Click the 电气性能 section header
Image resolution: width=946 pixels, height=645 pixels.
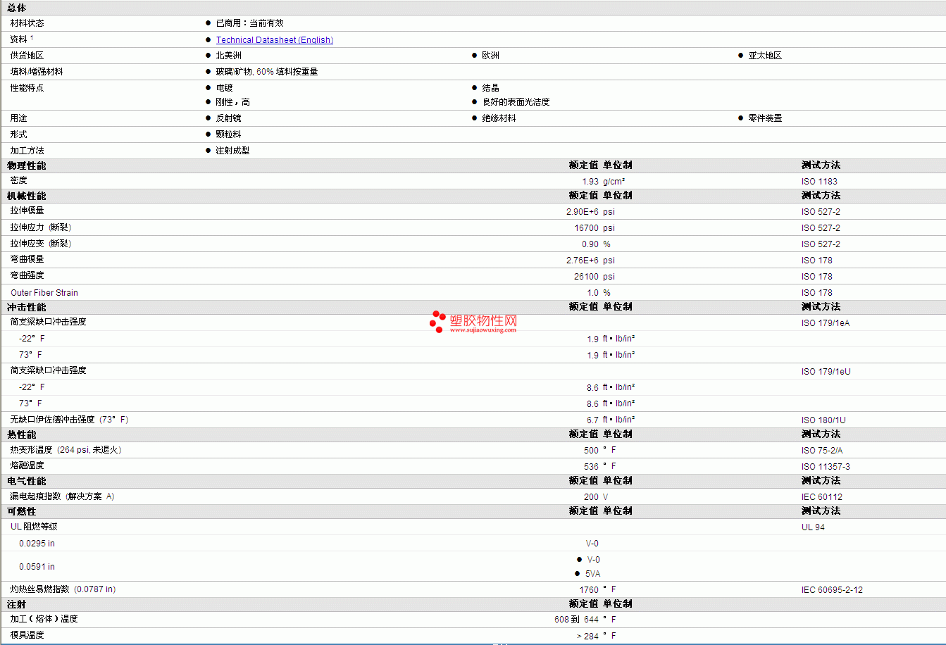click(27, 481)
